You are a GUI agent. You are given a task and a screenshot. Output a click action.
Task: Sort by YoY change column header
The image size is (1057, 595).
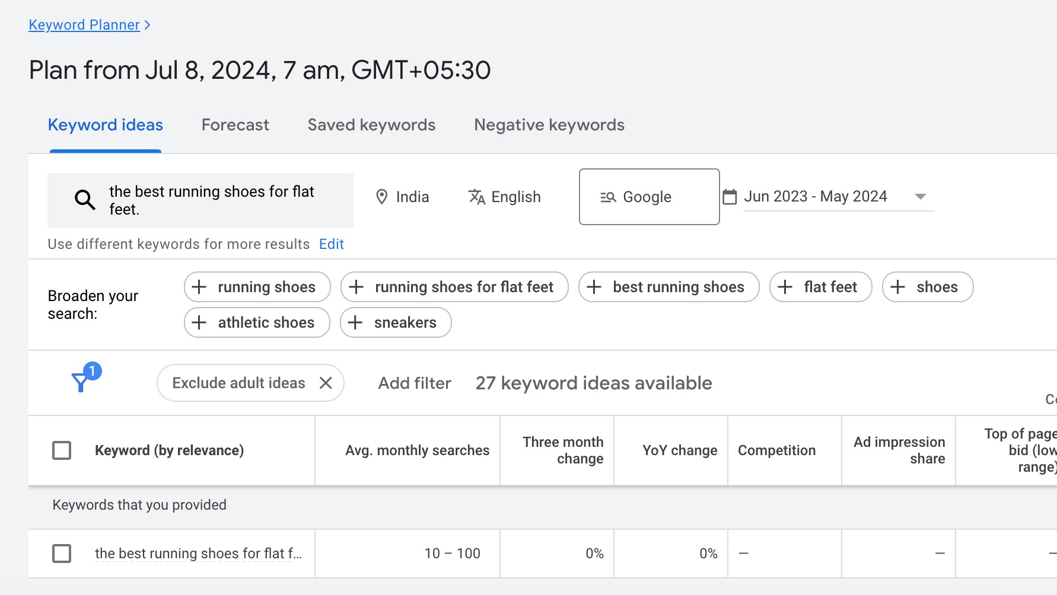point(680,450)
